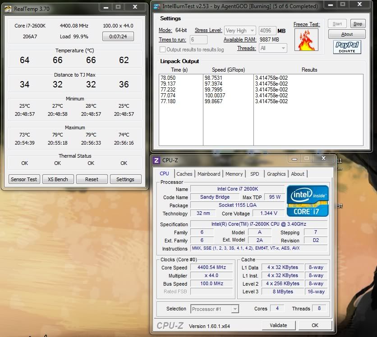Close the IntelBurnTest window

(360, 4)
